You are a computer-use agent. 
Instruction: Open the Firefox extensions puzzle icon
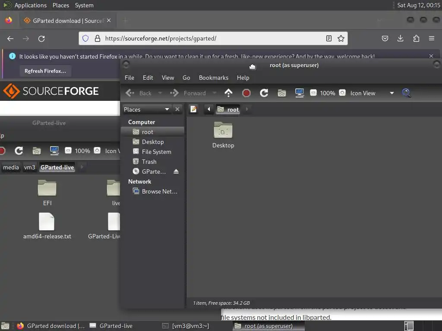tap(416, 38)
